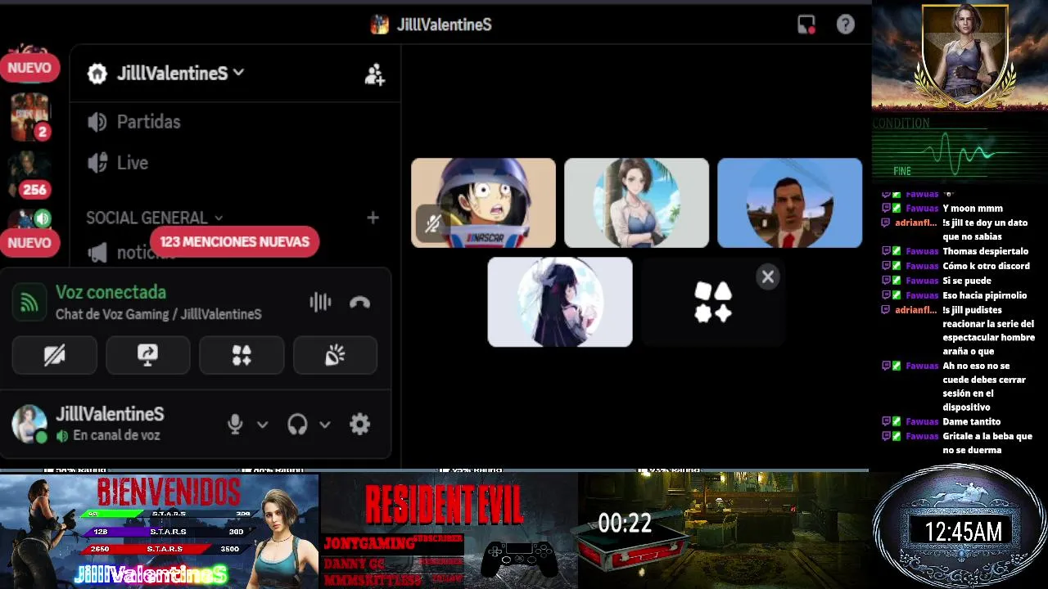The width and height of the screenshot is (1048, 589).
Task: Open Voz conectada connection details
Action: pyautogui.click(x=111, y=292)
